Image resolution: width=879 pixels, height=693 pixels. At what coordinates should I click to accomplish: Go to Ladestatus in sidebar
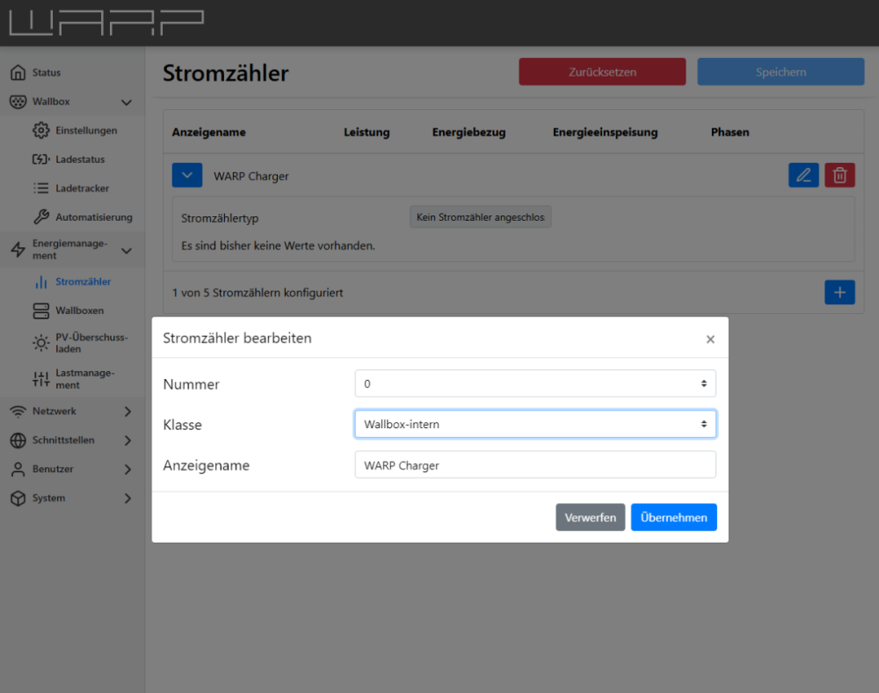(x=79, y=160)
